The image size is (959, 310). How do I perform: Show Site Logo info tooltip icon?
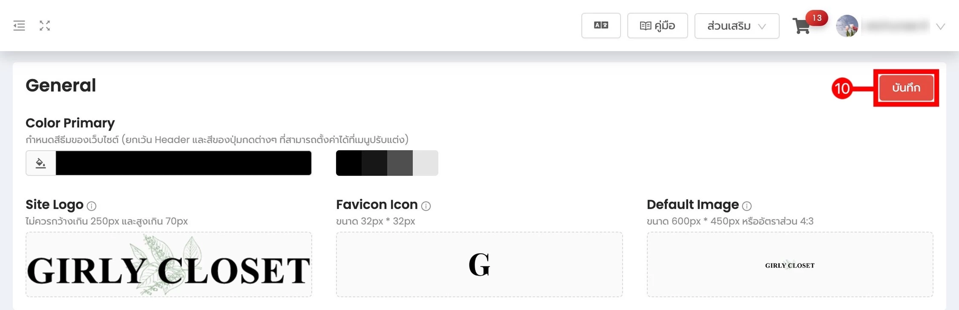coord(92,206)
